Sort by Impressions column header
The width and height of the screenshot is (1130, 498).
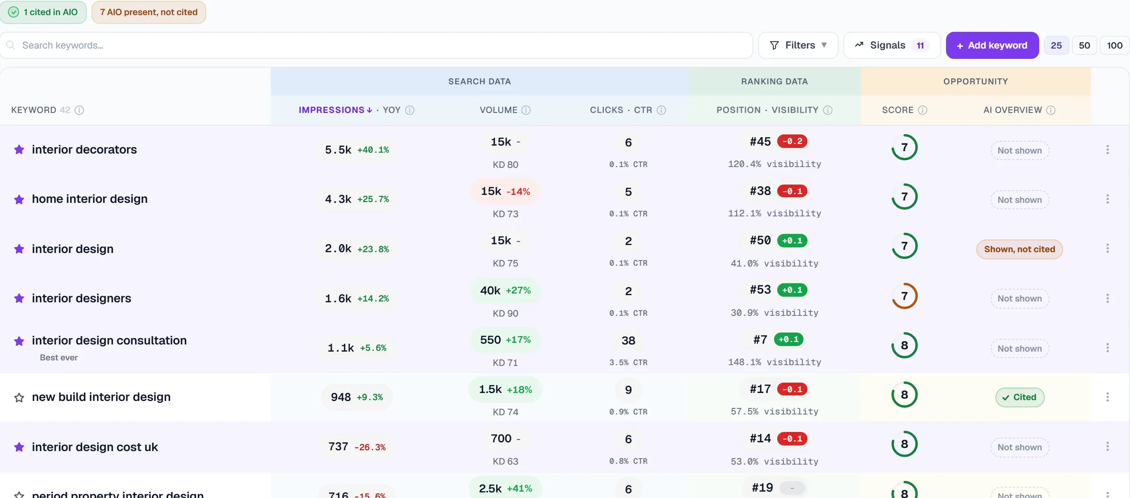coord(335,110)
